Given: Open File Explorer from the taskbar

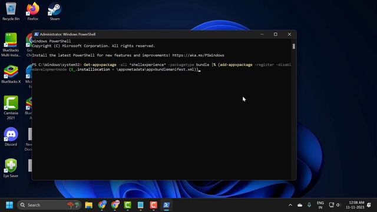Looking at the screenshot, I should point(89,205).
